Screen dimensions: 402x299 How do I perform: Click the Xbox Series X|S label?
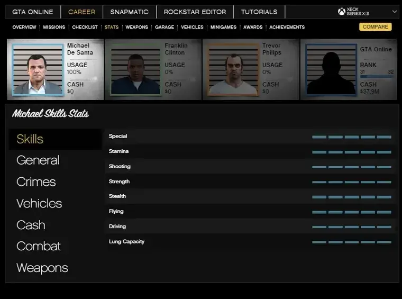tap(358, 12)
